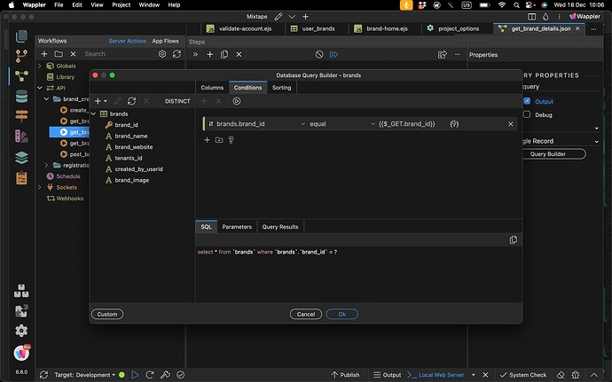This screenshot has height=382, width=612.
Task: Create new folder in Workflows panel
Action: click(59, 54)
